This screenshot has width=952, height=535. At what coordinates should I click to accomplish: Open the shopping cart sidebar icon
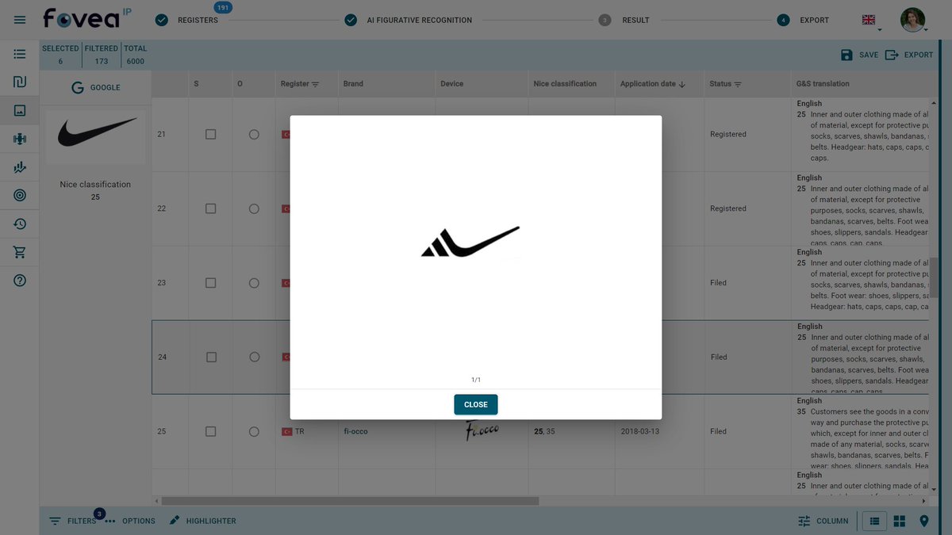coord(20,253)
